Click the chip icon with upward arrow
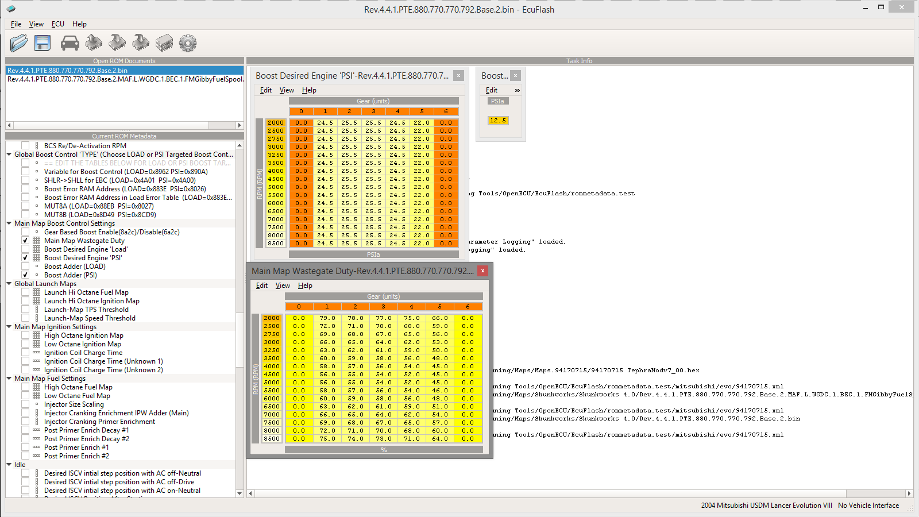The width and height of the screenshot is (919, 517). click(94, 43)
